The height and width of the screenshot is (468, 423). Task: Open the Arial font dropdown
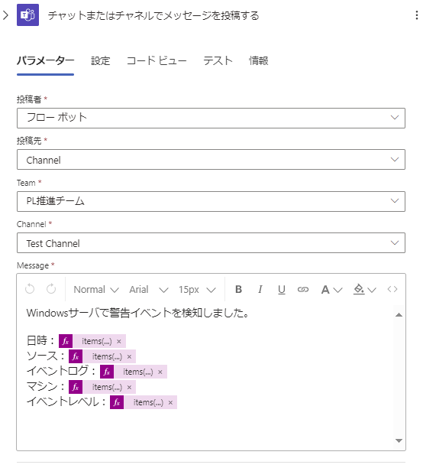(x=149, y=290)
